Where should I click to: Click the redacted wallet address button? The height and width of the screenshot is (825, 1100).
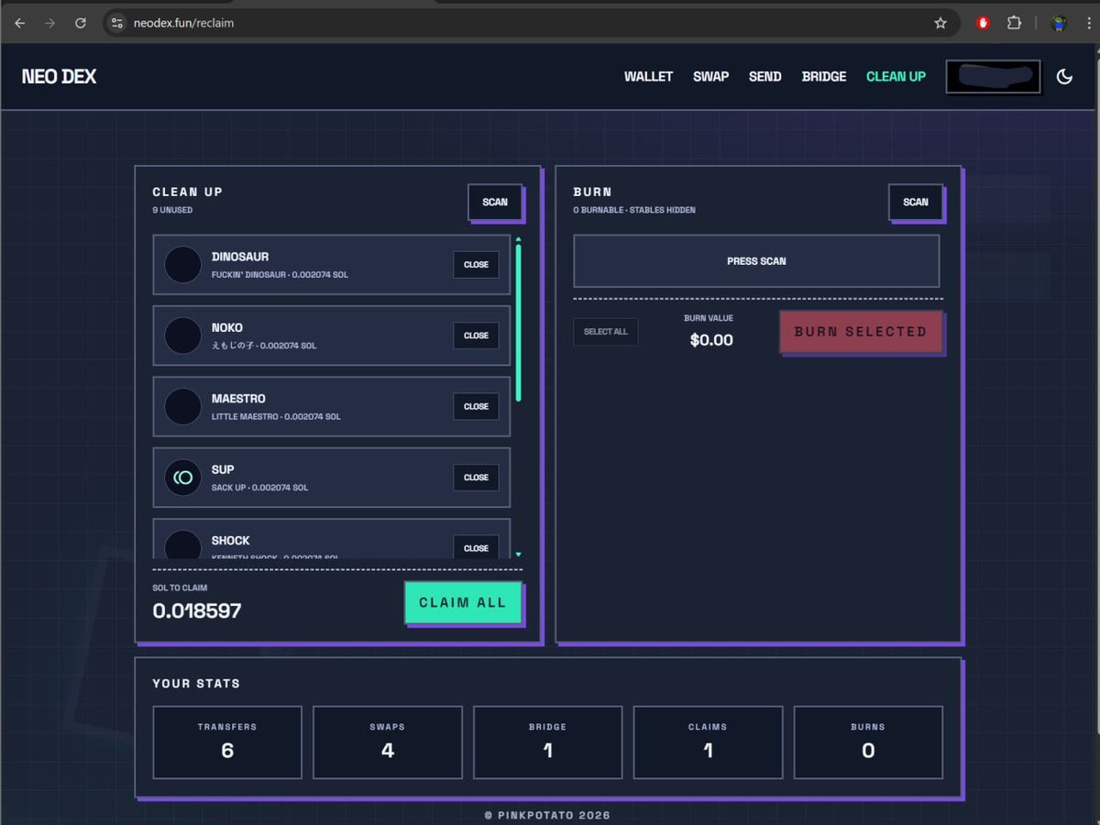coord(994,77)
